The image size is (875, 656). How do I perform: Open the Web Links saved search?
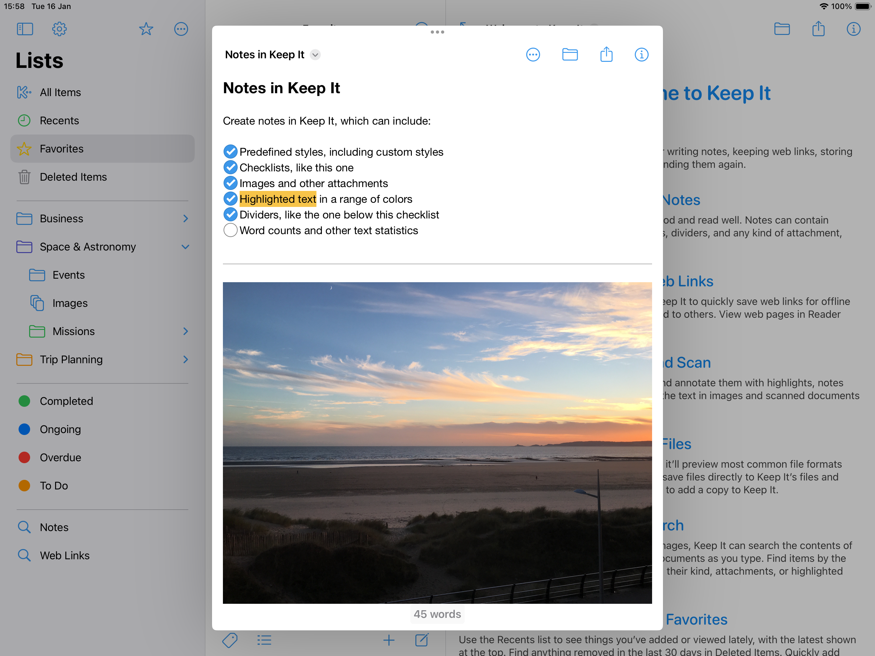tap(102, 555)
